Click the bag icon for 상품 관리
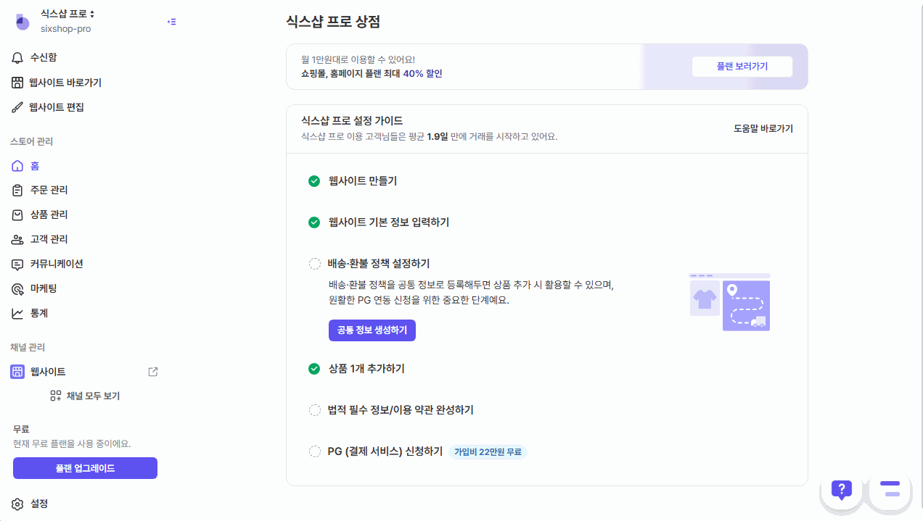This screenshot has height=521, width=923. 18,214
